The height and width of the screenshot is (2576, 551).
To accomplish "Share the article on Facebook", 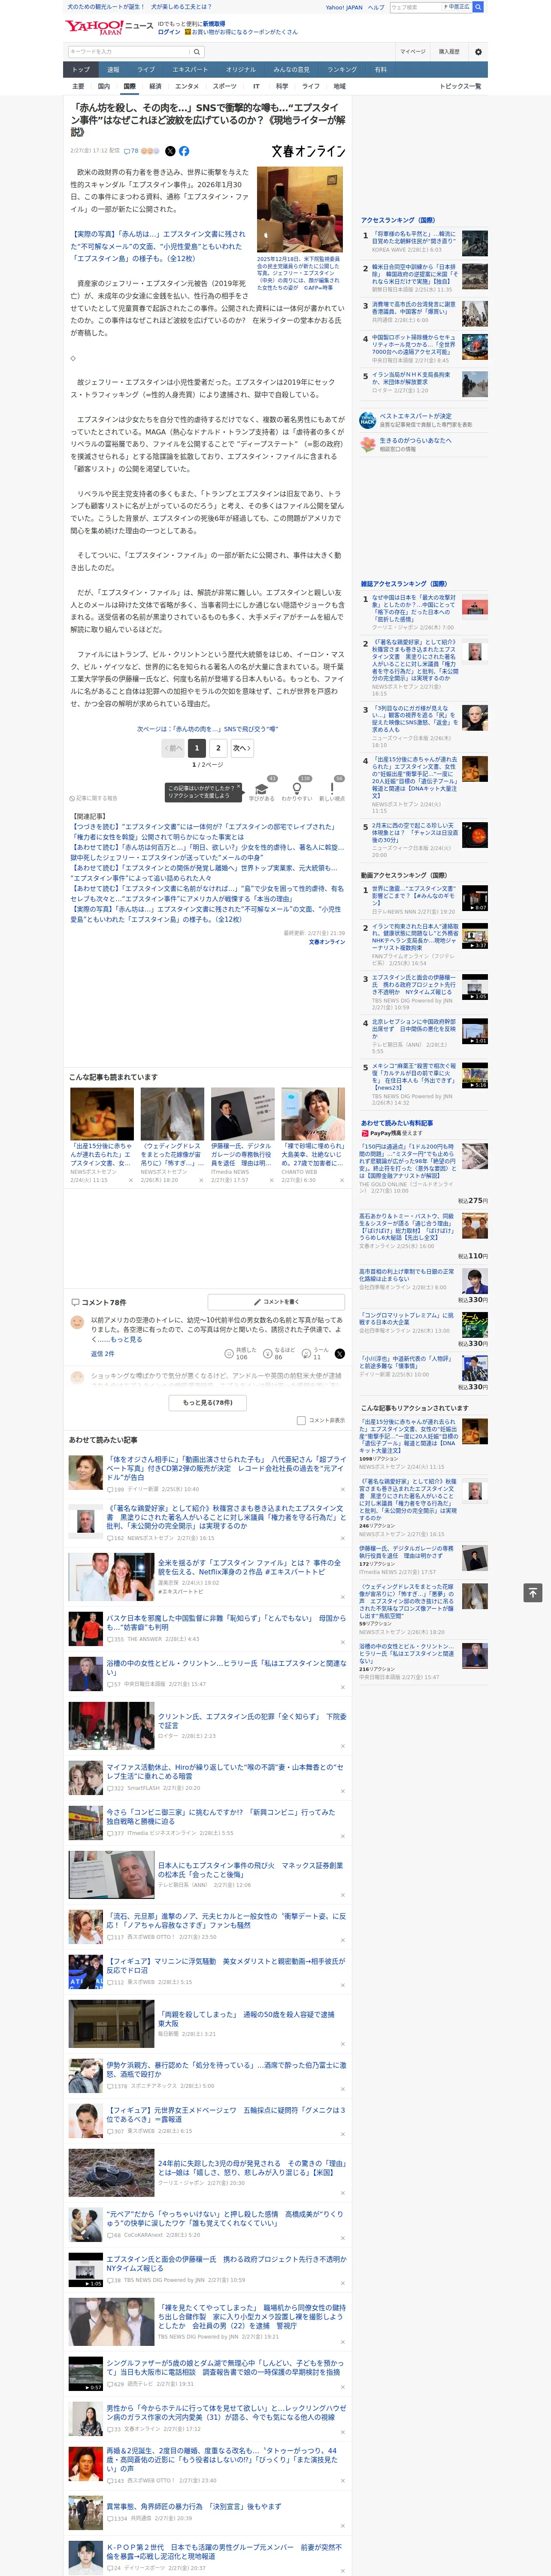I will (184, 151).
